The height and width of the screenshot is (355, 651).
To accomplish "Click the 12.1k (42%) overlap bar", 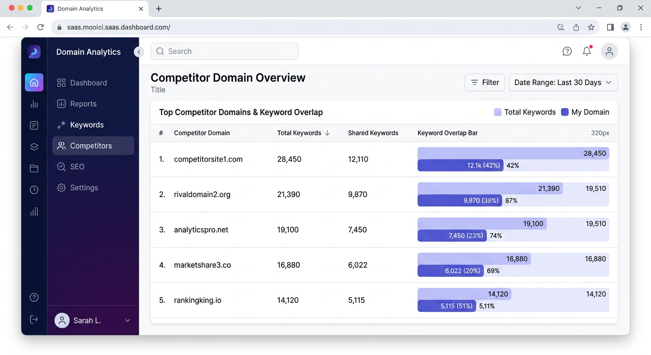I will pos(461,165).
